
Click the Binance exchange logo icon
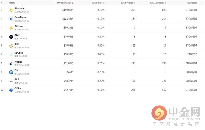click(11, 10)
